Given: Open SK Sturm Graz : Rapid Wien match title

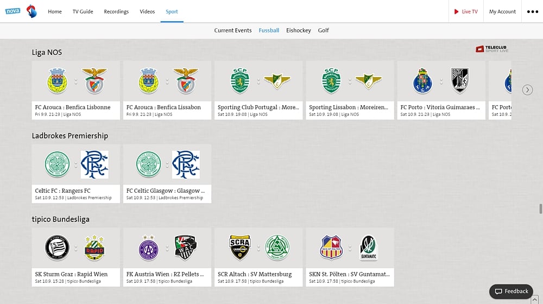Looking at the screenshot, I should [71, 274].
